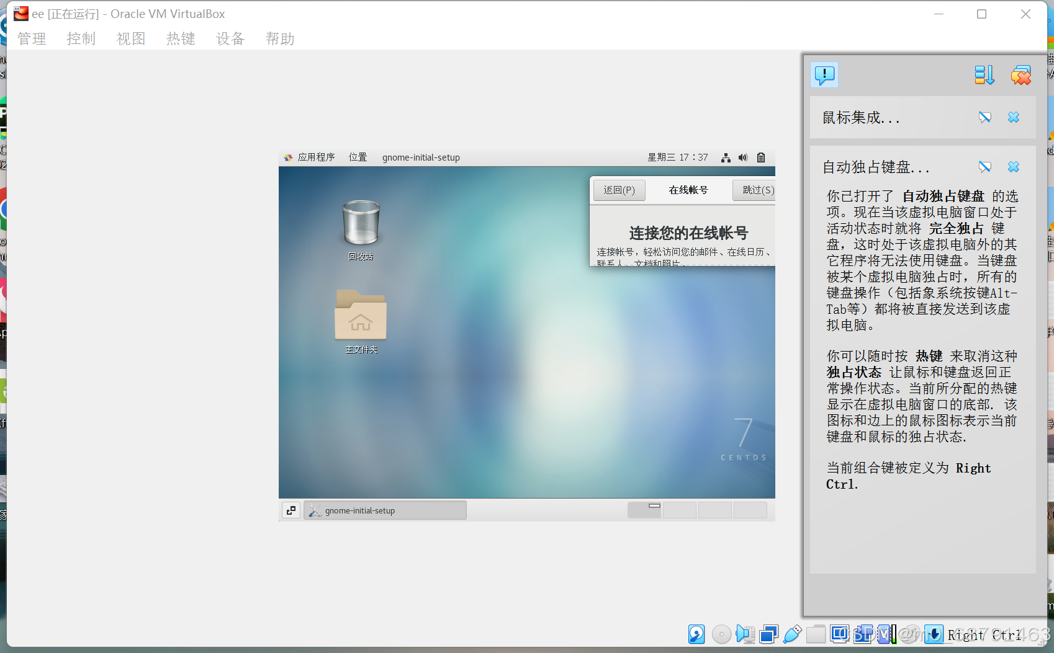The image size is (1054, 653).
Task: Open the guest 位置 menu
Action: click(x=358, y=158)
